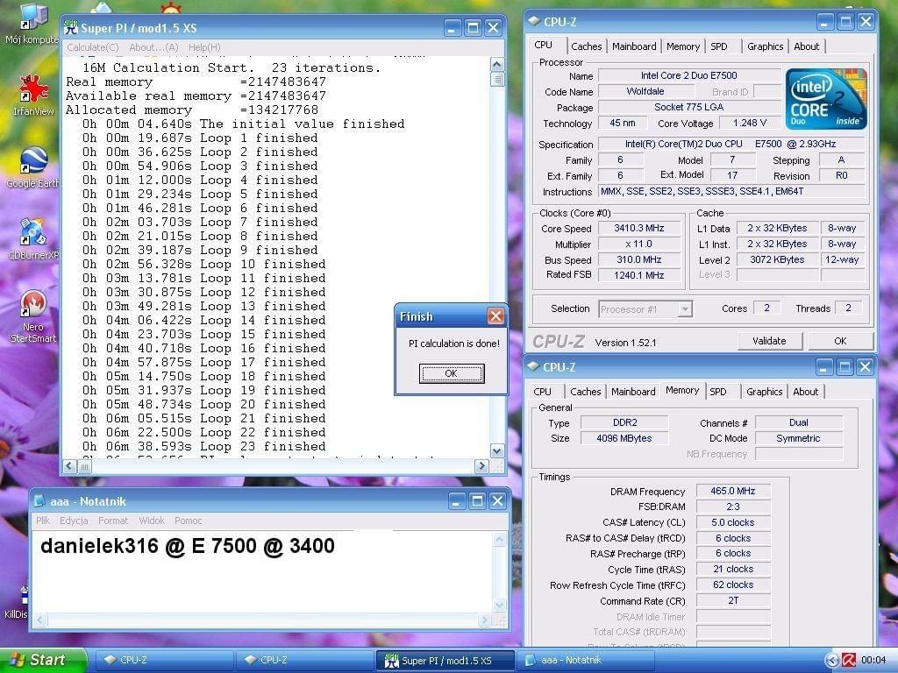
Task: Activate second CPU-Z taskbar button
Action: [304, 660]
